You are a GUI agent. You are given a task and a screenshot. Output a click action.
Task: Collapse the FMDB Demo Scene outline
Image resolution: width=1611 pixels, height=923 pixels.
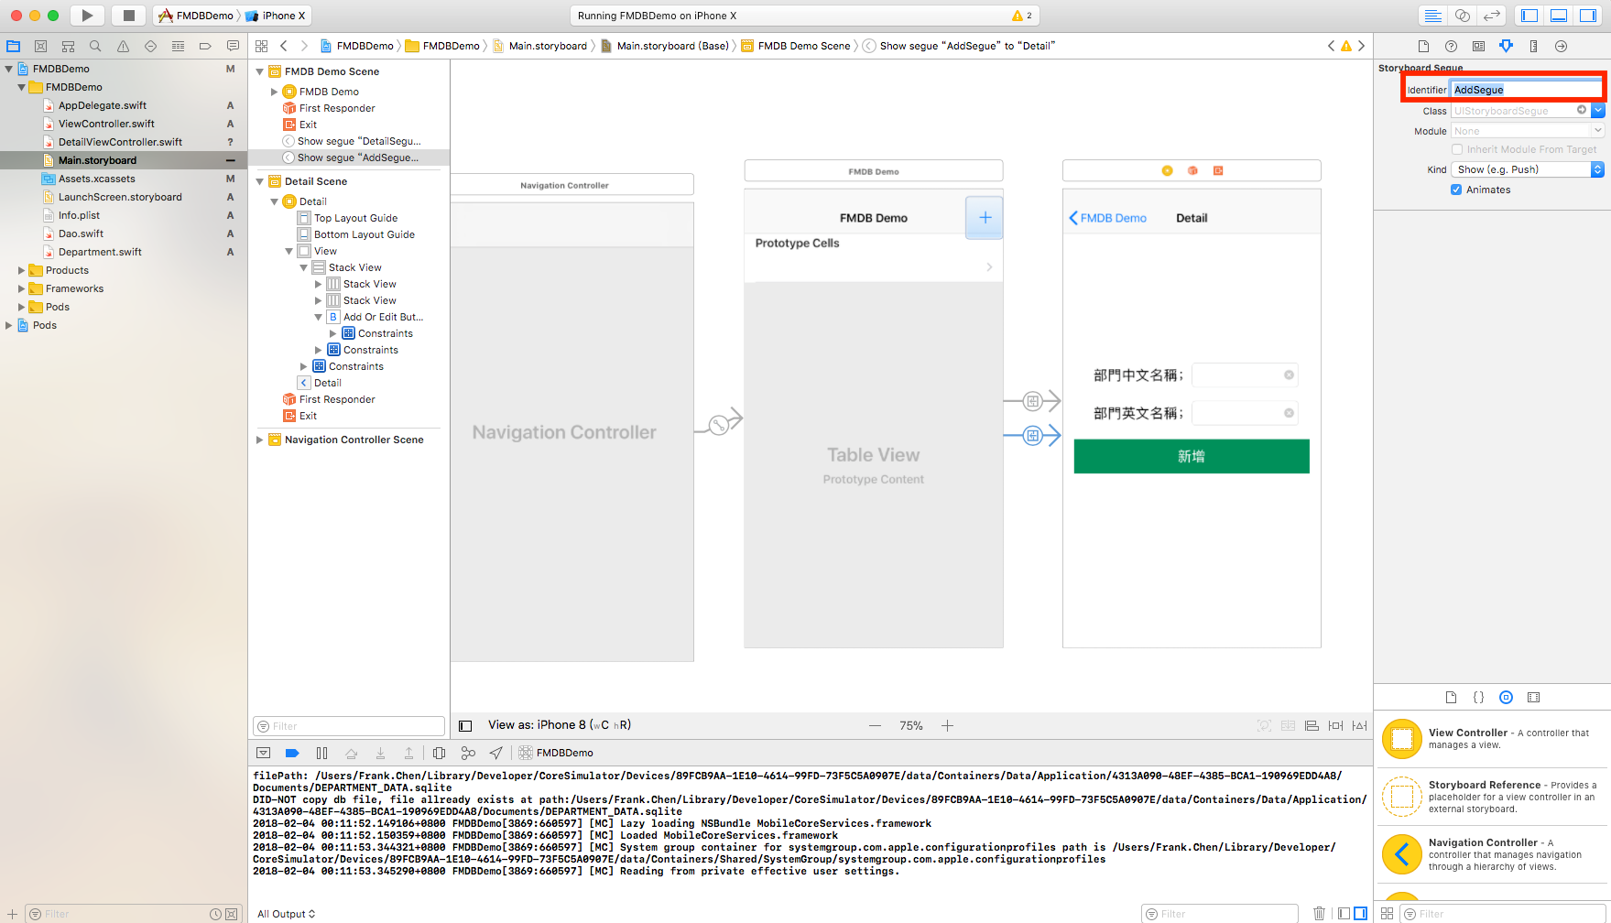[260, 71]
